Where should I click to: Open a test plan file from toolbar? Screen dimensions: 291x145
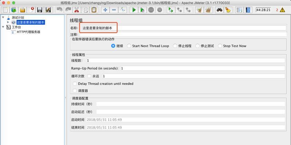pyautogui.click(x=23, y=10)
